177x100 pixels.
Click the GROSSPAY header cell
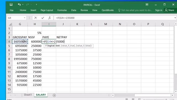tap(20, 37)
